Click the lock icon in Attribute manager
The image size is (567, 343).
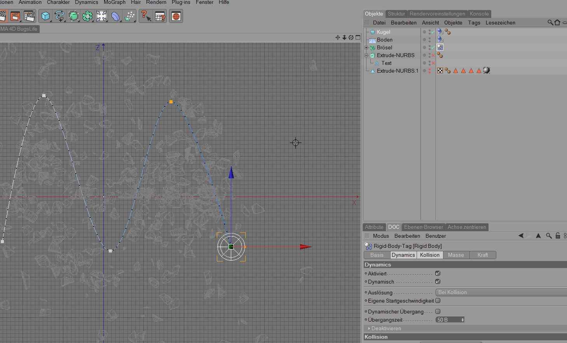click(x=558, y=236)
